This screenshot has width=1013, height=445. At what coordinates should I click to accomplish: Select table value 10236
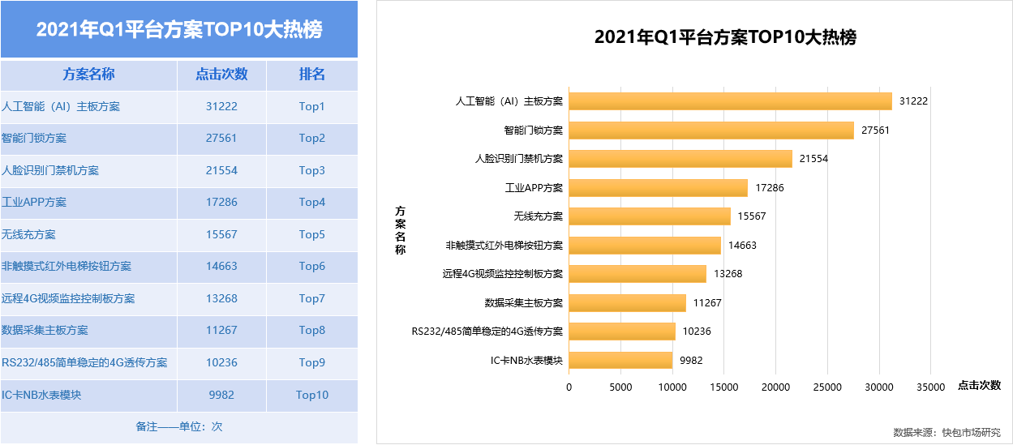pos(221,363)
